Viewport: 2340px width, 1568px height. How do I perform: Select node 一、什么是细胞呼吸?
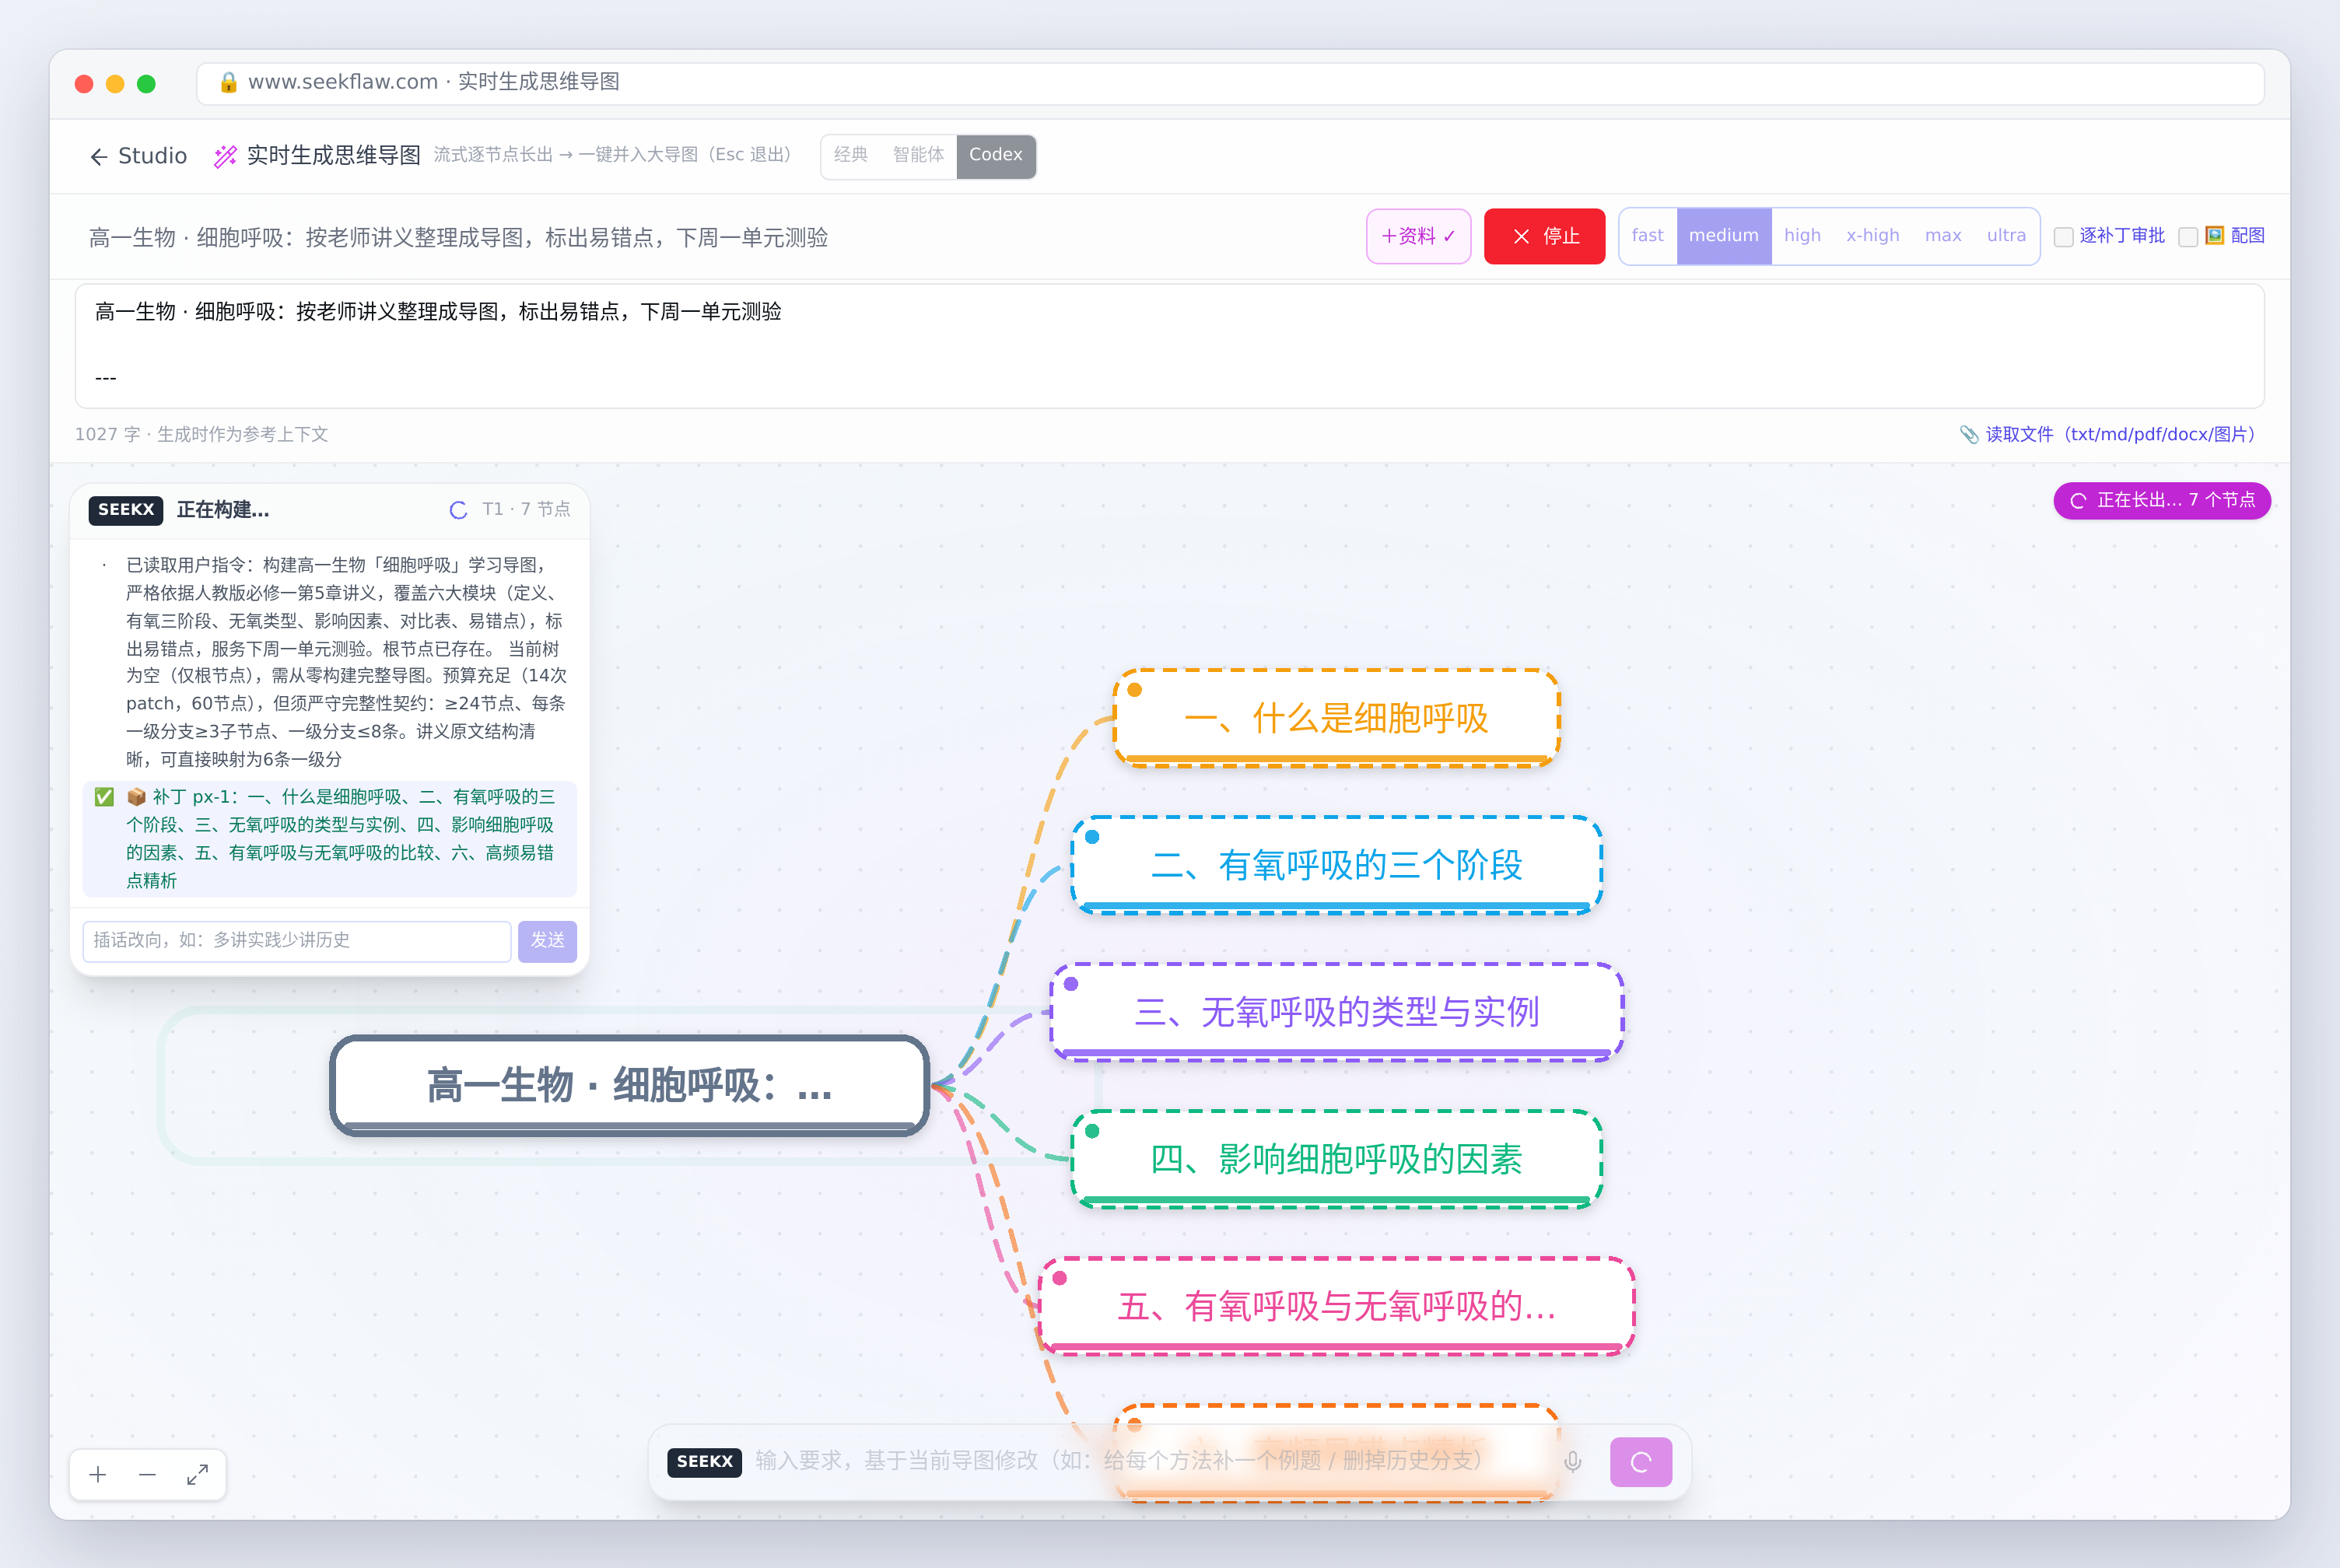[1337, 718]
